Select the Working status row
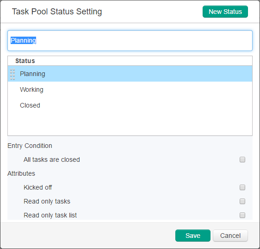 pos(130,89)
